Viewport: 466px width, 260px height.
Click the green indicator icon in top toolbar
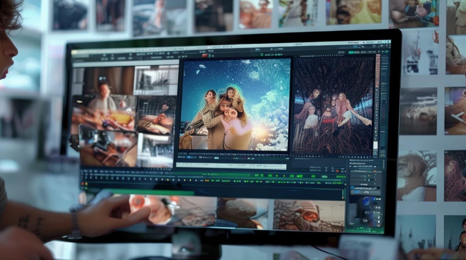click(x=262, y=54)
